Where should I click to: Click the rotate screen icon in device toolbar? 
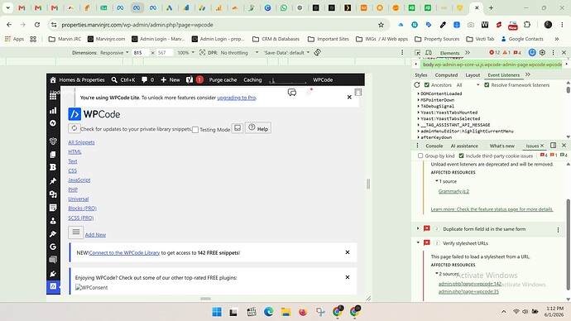(x=318, y=52)
